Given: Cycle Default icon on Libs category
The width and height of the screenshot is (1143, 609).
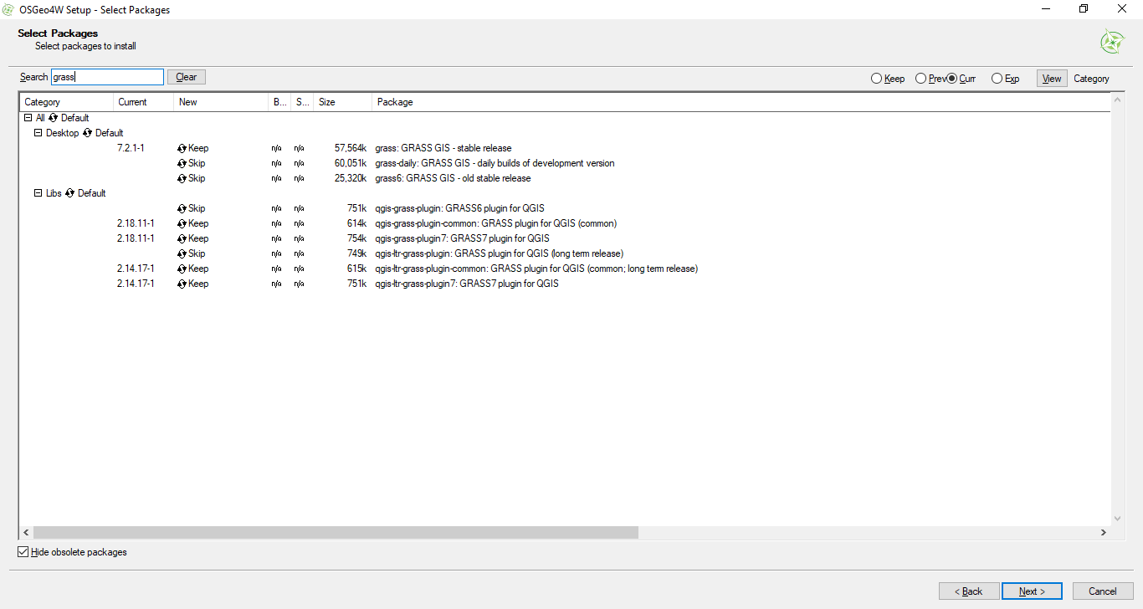Looking at the screenshot, I should 70,193.
